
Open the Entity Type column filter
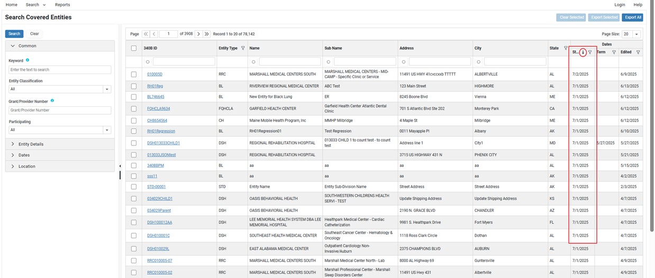(243, 48)
